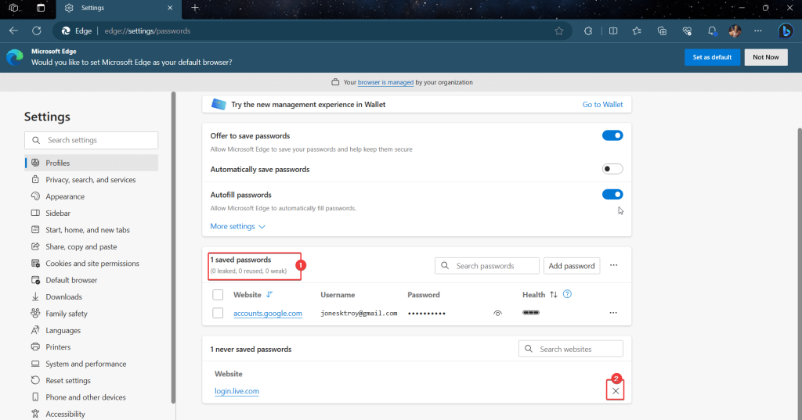Open the Favorites list icon
This screenshot has width=802, height=420.
[637, 31]
